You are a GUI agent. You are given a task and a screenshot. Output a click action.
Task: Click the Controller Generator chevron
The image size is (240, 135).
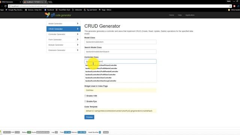[x=78, y=34]
